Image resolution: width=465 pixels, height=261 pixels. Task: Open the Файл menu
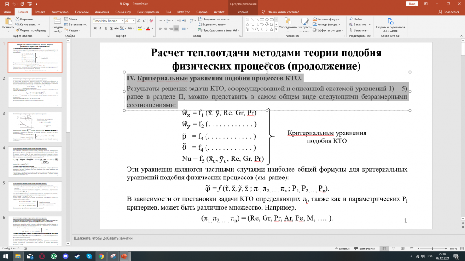7,12
